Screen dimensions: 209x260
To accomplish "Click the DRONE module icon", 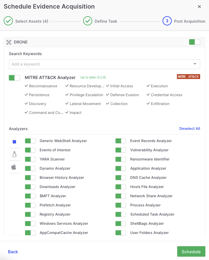I will point(9,42).
